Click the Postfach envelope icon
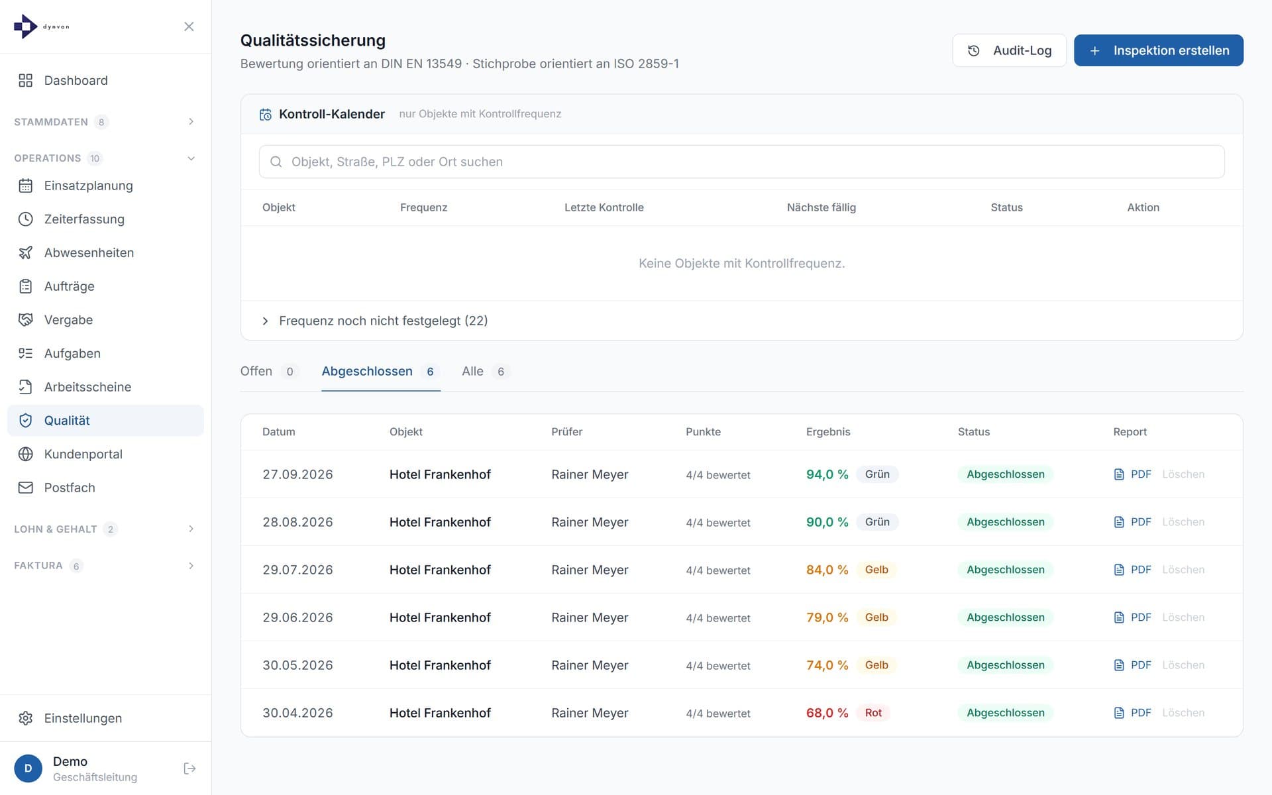Viewport: 1272px width, 795px height. tap(25, 488)
